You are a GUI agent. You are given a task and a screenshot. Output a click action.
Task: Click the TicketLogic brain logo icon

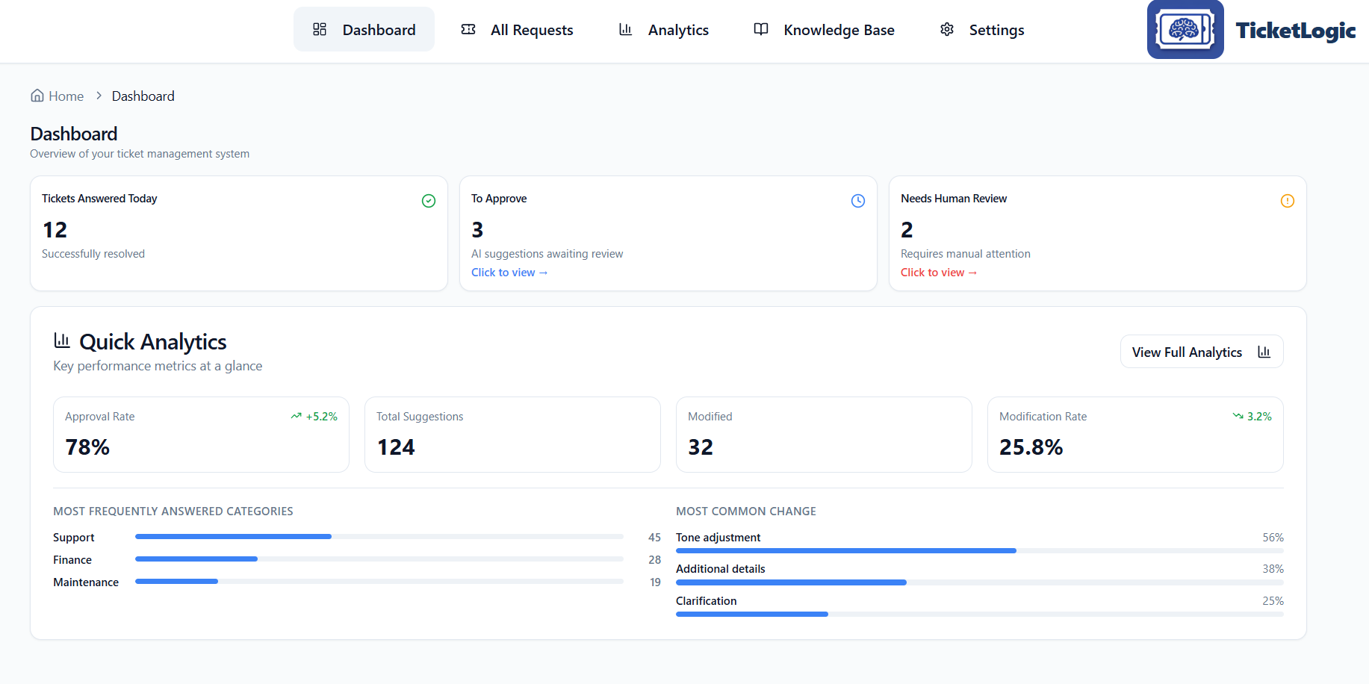tap(1185, 30)
